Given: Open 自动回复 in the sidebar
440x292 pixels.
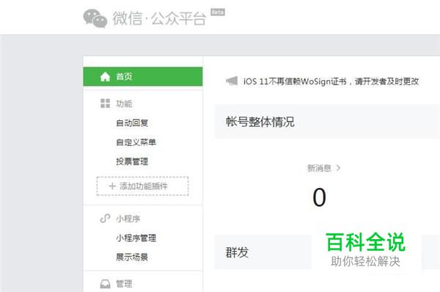Looking at the screenshot, I should (132, 123).
